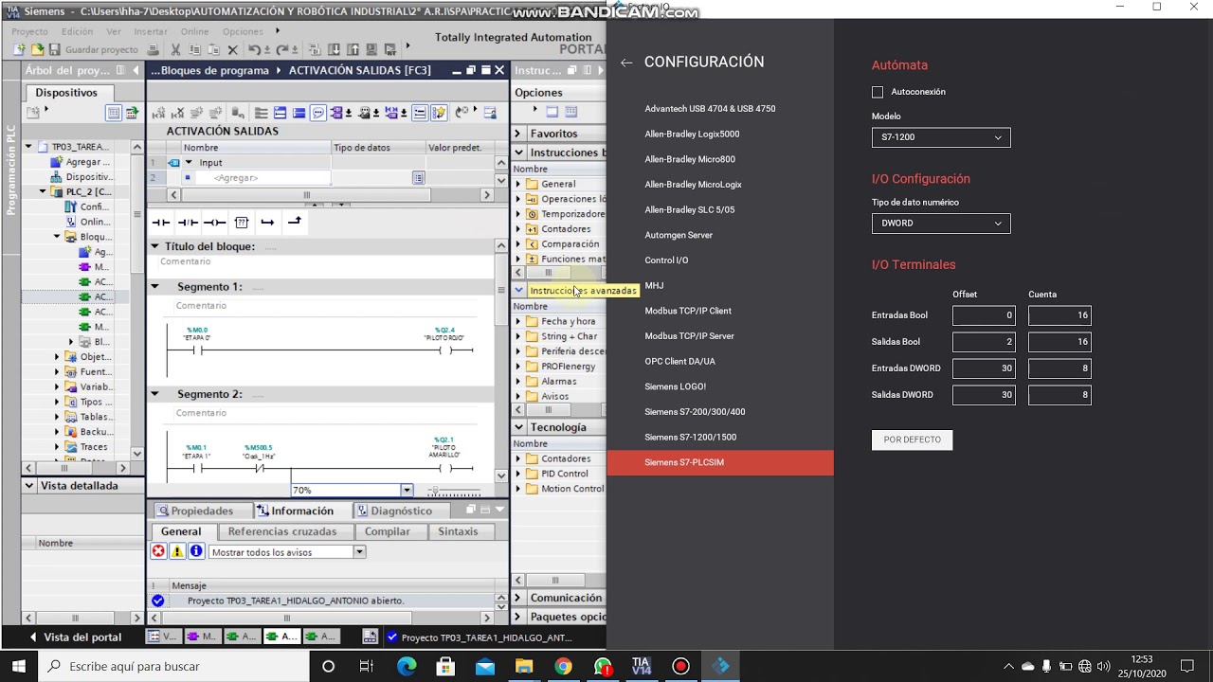Click the Windows Start button

click(19, 666)
